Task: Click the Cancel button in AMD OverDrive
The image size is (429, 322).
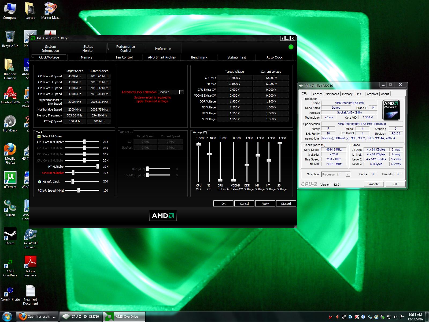Action: pyautogui.click(x=244, y=204)
